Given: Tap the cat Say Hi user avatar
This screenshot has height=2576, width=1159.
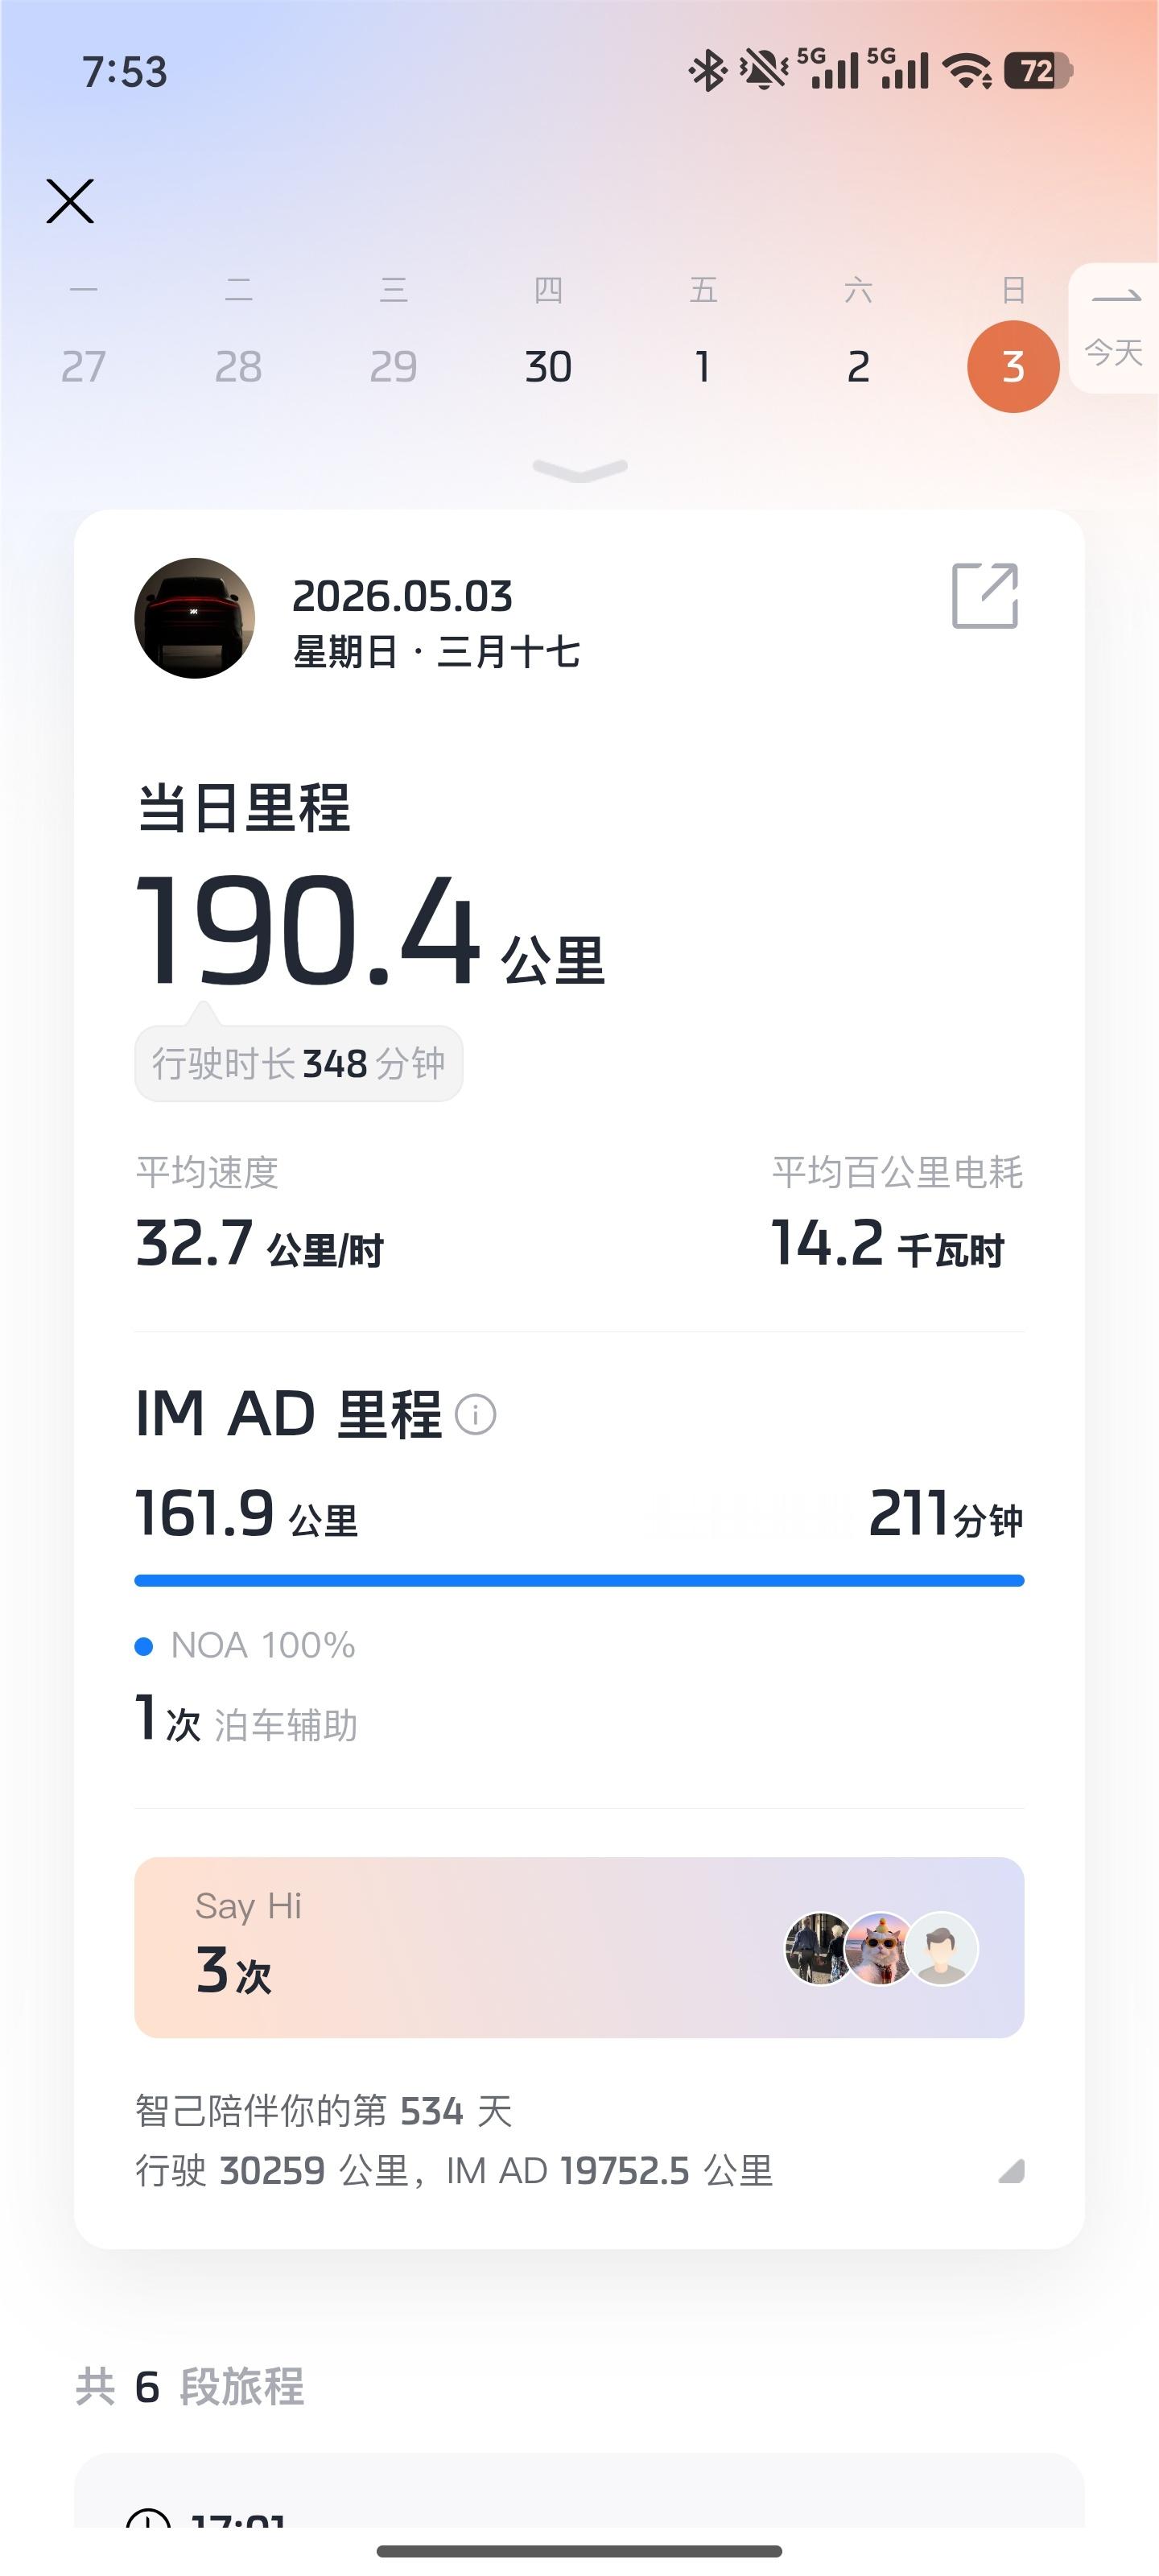Looking at the screenshot, I should point(880,1948).
